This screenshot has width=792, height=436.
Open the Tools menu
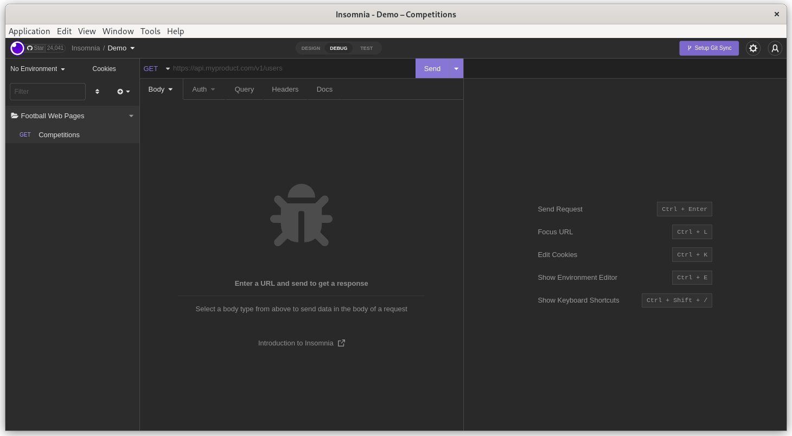click(150, 31)
